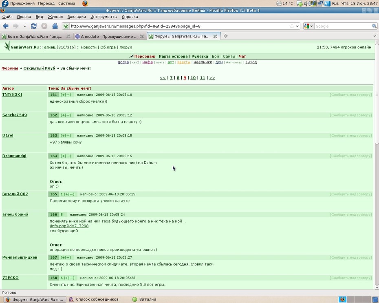Click the browser Back arrow button
The height and width of the screenshot is (303, 379).
point(6,26)
